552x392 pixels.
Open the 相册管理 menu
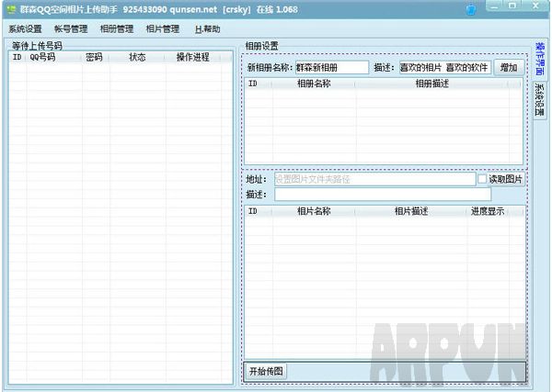click(x=117, y=28)
